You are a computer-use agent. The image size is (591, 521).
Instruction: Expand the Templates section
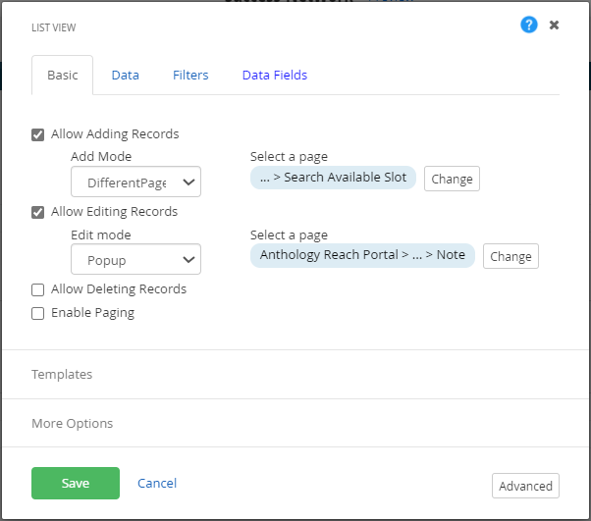(62, 375)
